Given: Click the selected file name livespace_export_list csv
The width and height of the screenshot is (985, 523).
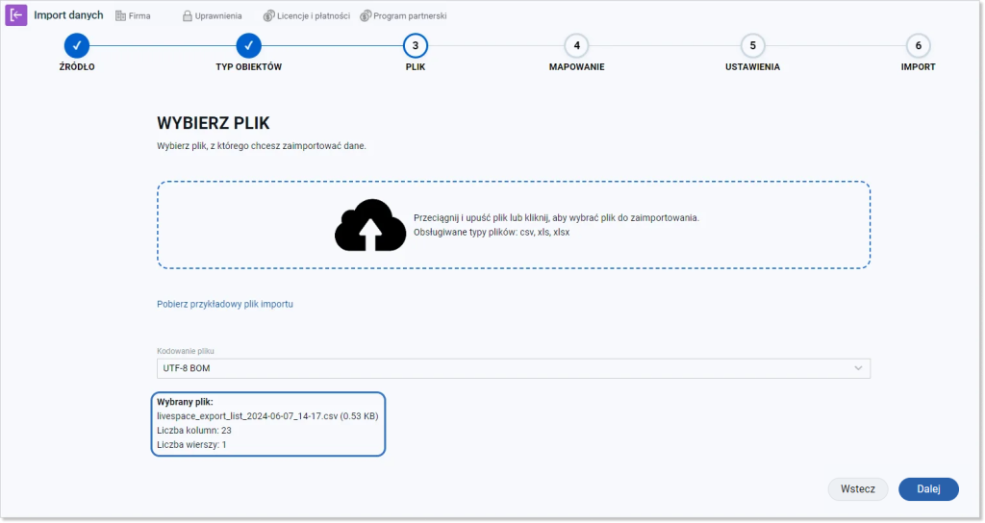Looking at the screenshot, I should (x=267, y=416).
